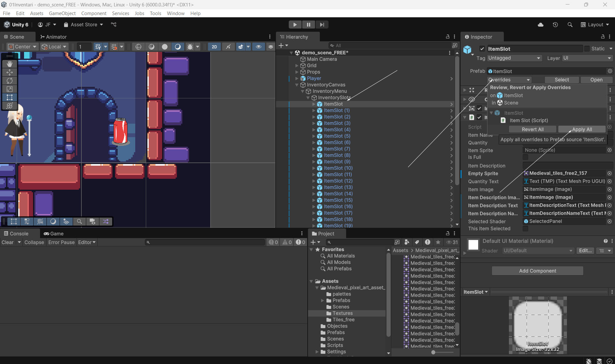Collapse the InventoryCanvas tree node
The width and height of the screenshot is (615, 364).
tap(297, 85)
